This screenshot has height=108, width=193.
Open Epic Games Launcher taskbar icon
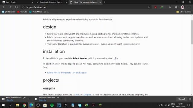click(66, 105)
